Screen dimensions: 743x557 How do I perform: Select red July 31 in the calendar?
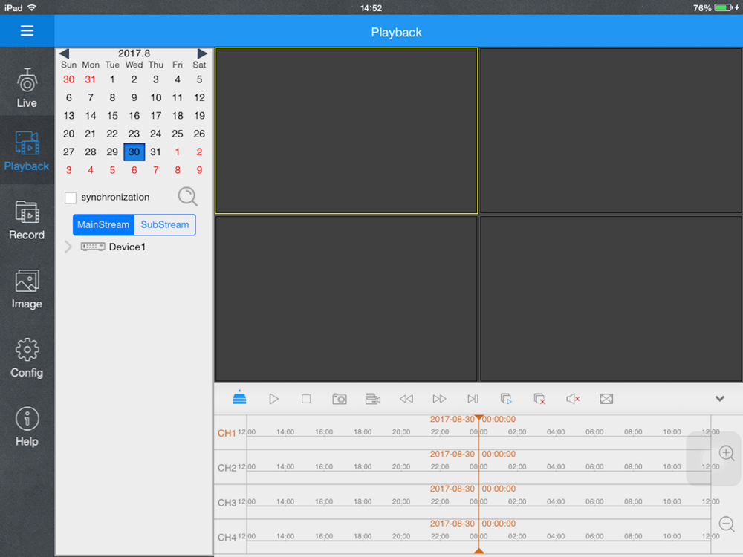[x=91, y=79]
